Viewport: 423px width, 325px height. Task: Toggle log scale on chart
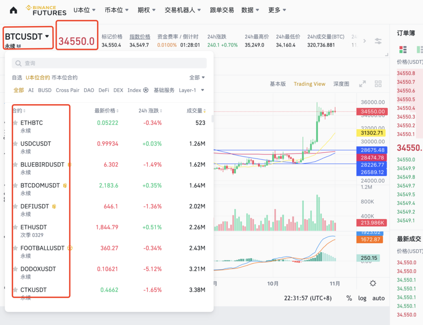[x=362, y=298]
